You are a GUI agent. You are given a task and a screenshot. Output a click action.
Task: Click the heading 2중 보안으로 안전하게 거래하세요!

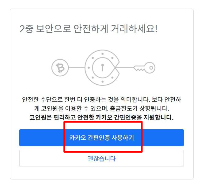click(x=88, y=29)
